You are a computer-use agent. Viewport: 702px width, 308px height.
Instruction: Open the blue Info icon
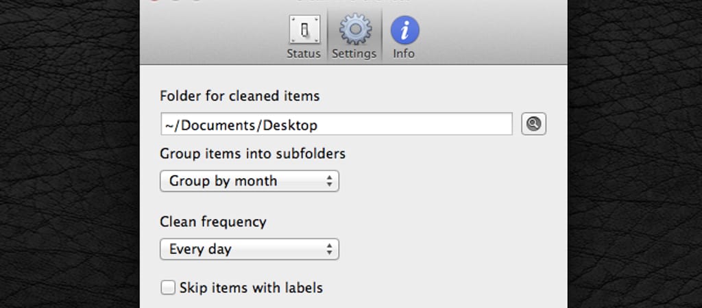pos(404,30)
